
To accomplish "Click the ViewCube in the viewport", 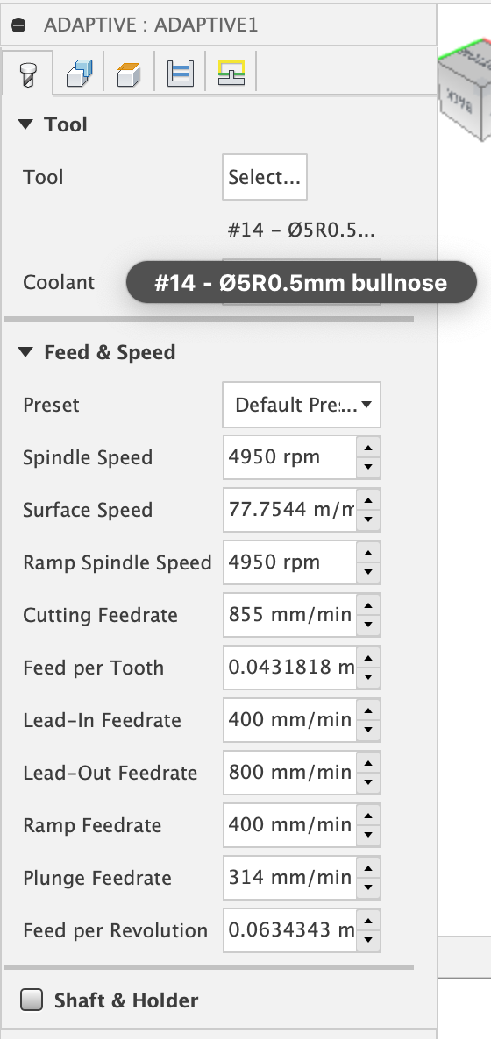I will (x=465, y=95).
